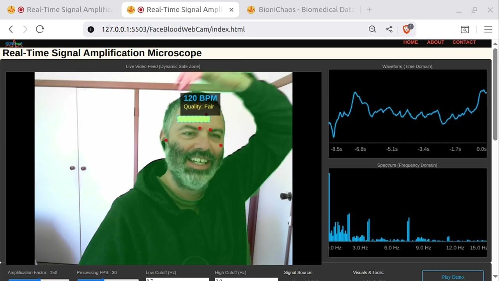Click the recording indicator on the first tab

pos(21,10)
